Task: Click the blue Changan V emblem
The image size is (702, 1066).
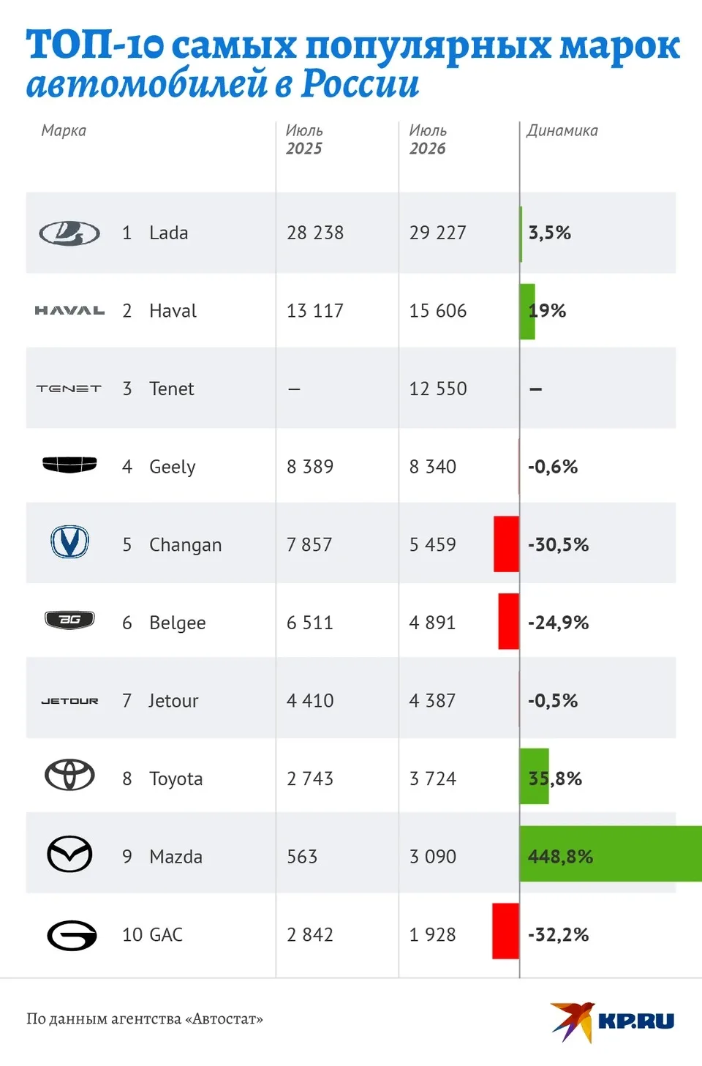Action: click(69, 543)
